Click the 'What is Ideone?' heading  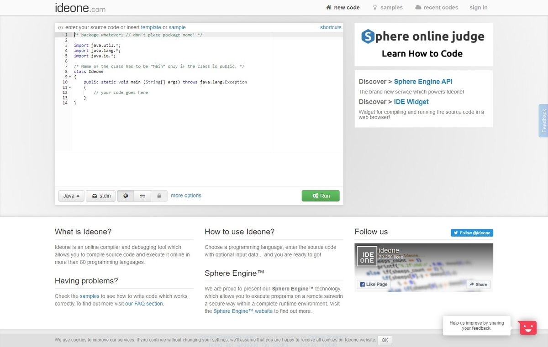pyautogui.click(x=83, y=232)
